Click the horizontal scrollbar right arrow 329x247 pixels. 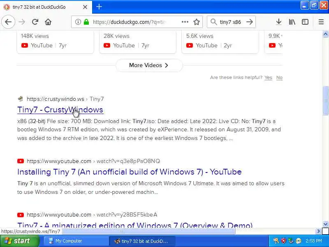[x=318, y=231]
